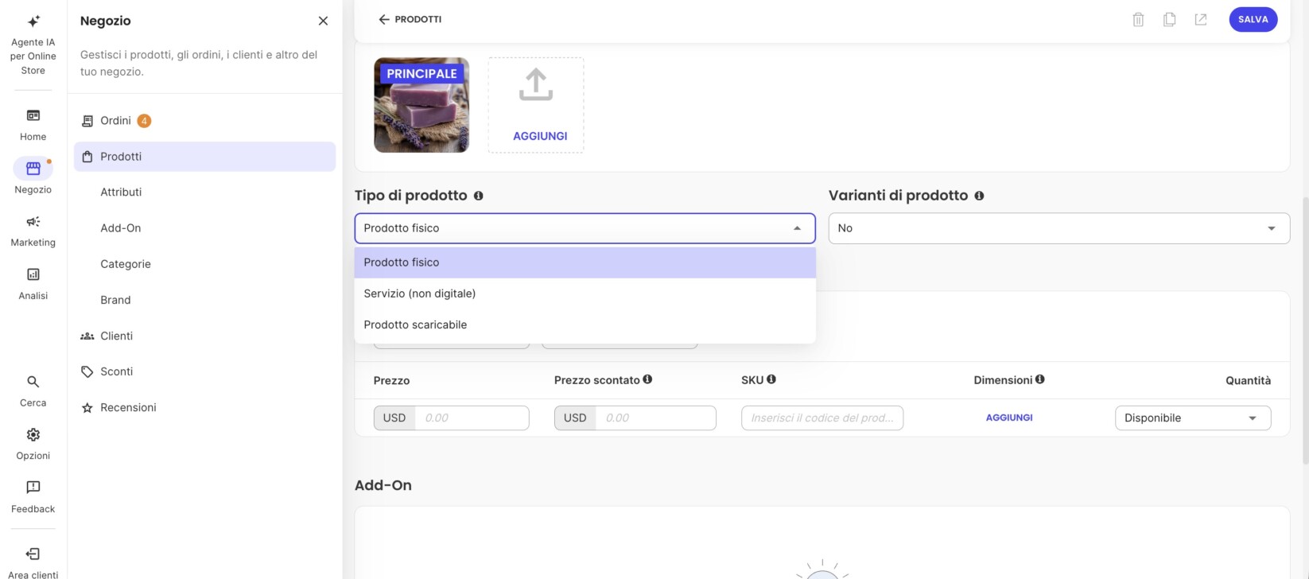This screenshot has width=1309, height=579.
Task: Show info for SKU
Action: [771, 379]
